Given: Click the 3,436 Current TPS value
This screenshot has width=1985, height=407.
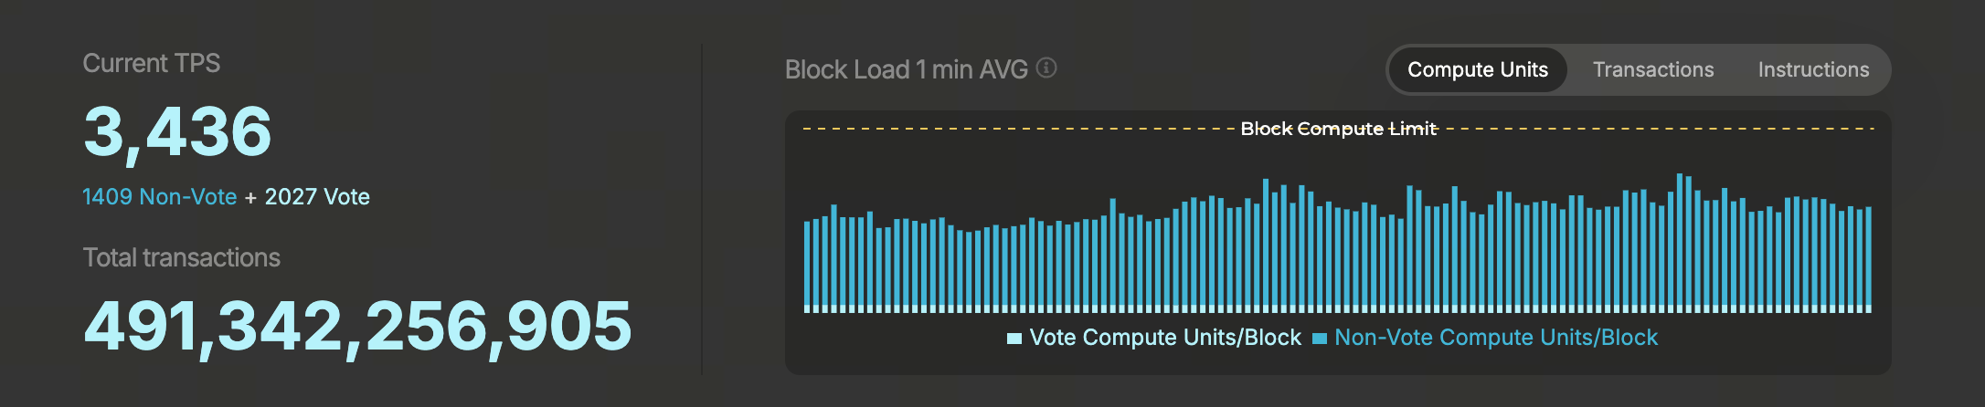Looking at the screenshot, I should [177, 131].
